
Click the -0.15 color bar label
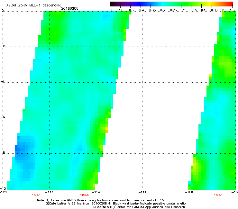(192, 10)
